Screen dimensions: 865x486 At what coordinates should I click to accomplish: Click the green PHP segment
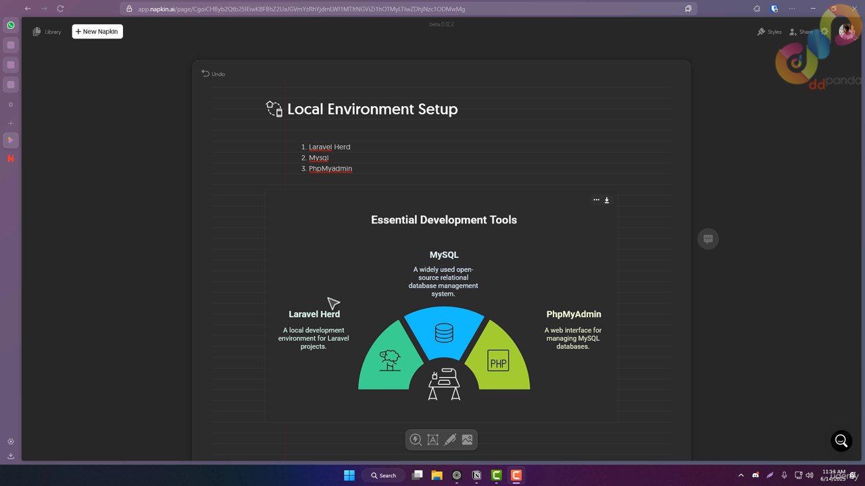pyautogui.click(x=499, y=359)
